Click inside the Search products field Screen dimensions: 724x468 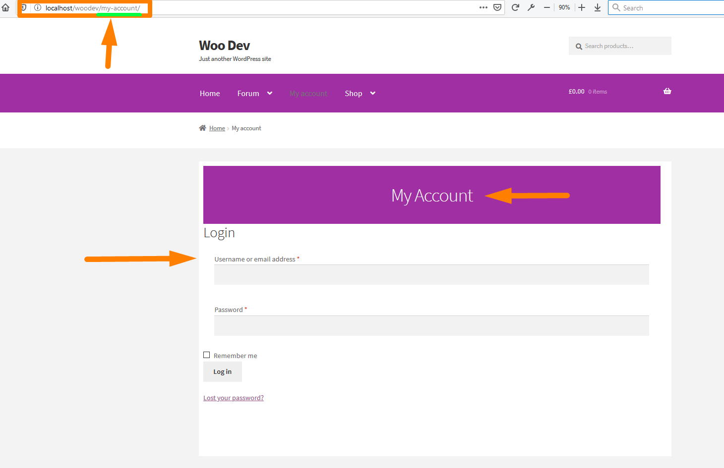[x=620, y=46]
